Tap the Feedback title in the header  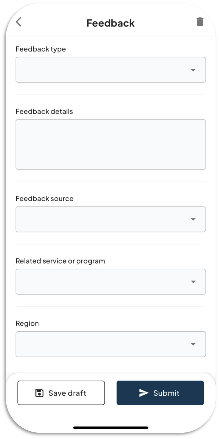[x=110, y=23]
